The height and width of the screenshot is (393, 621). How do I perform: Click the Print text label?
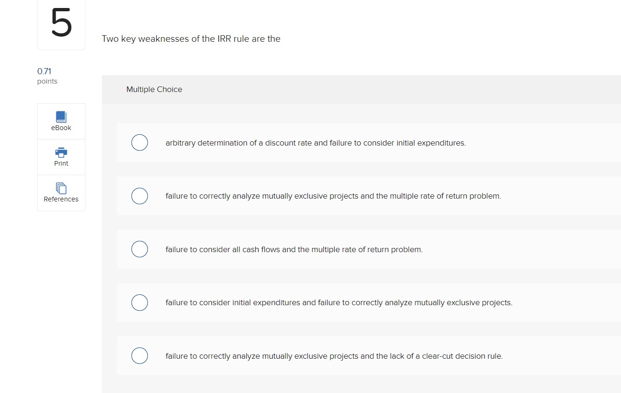(61, 163)
